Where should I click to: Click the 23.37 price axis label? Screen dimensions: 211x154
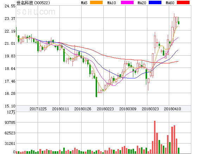[x=10, y=19]
